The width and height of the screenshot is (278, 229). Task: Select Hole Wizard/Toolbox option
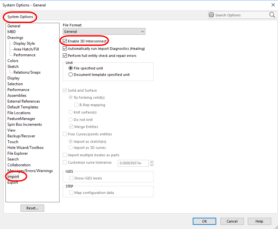coord(25,148)
